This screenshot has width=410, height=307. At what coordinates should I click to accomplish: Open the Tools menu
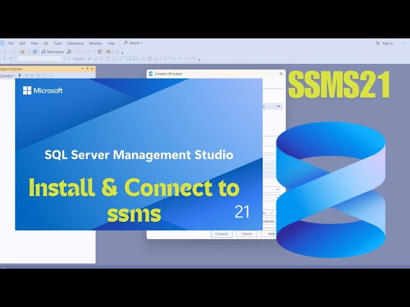(x=58, y=43)
